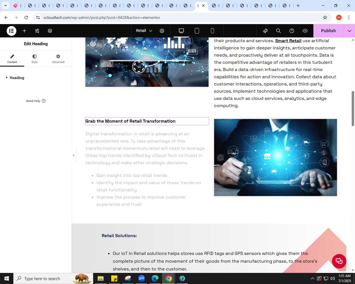View site information icon in address bar

pos(38,17)
